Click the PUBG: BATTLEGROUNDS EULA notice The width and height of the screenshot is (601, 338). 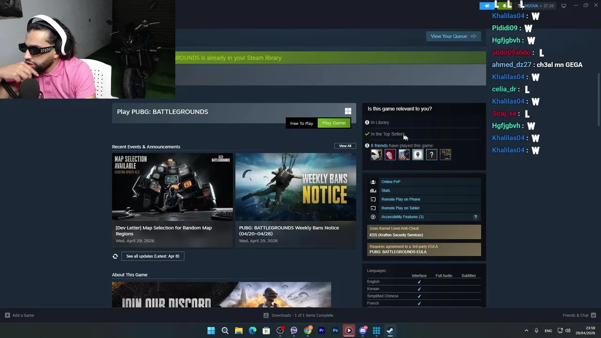click(x=424, y=249)
